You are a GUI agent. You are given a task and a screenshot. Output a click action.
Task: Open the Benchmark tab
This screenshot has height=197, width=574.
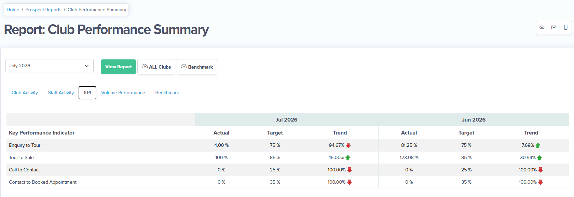(x=167, y=93)
